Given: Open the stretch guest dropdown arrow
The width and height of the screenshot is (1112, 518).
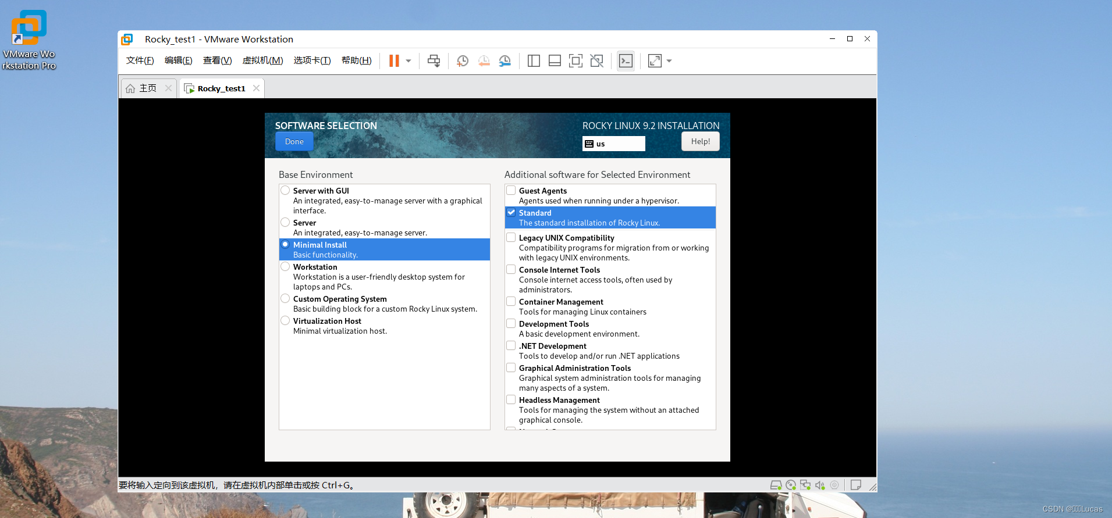Looking at the screenshot, I should coord(669,61).
